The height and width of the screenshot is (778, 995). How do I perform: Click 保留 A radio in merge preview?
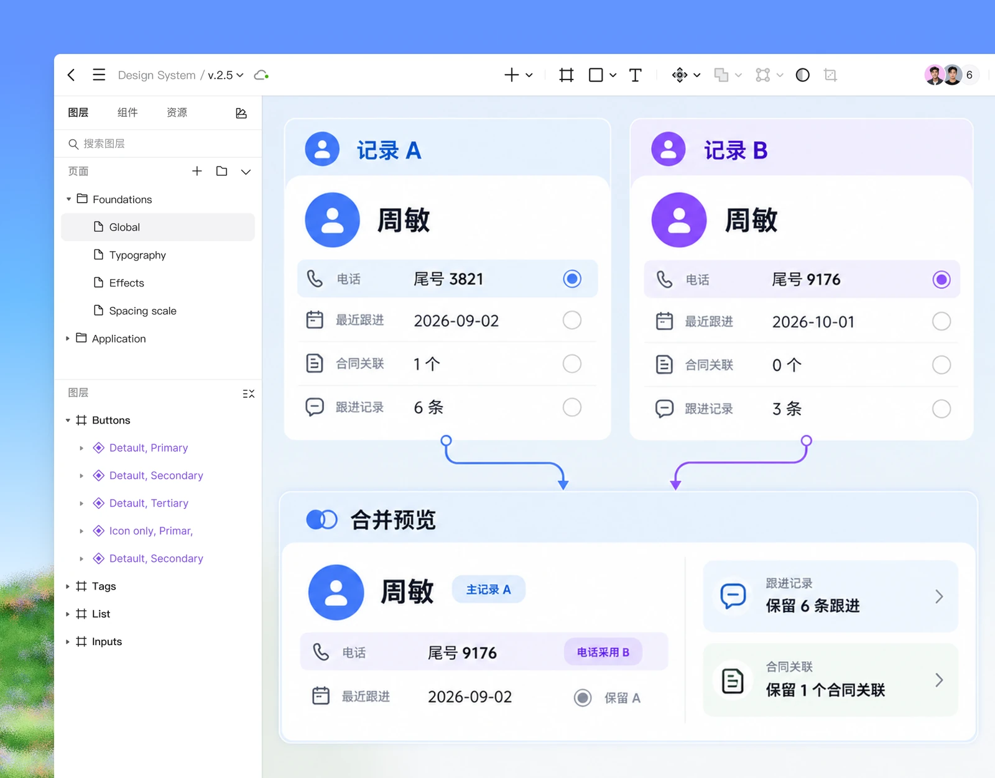(583, 698)
